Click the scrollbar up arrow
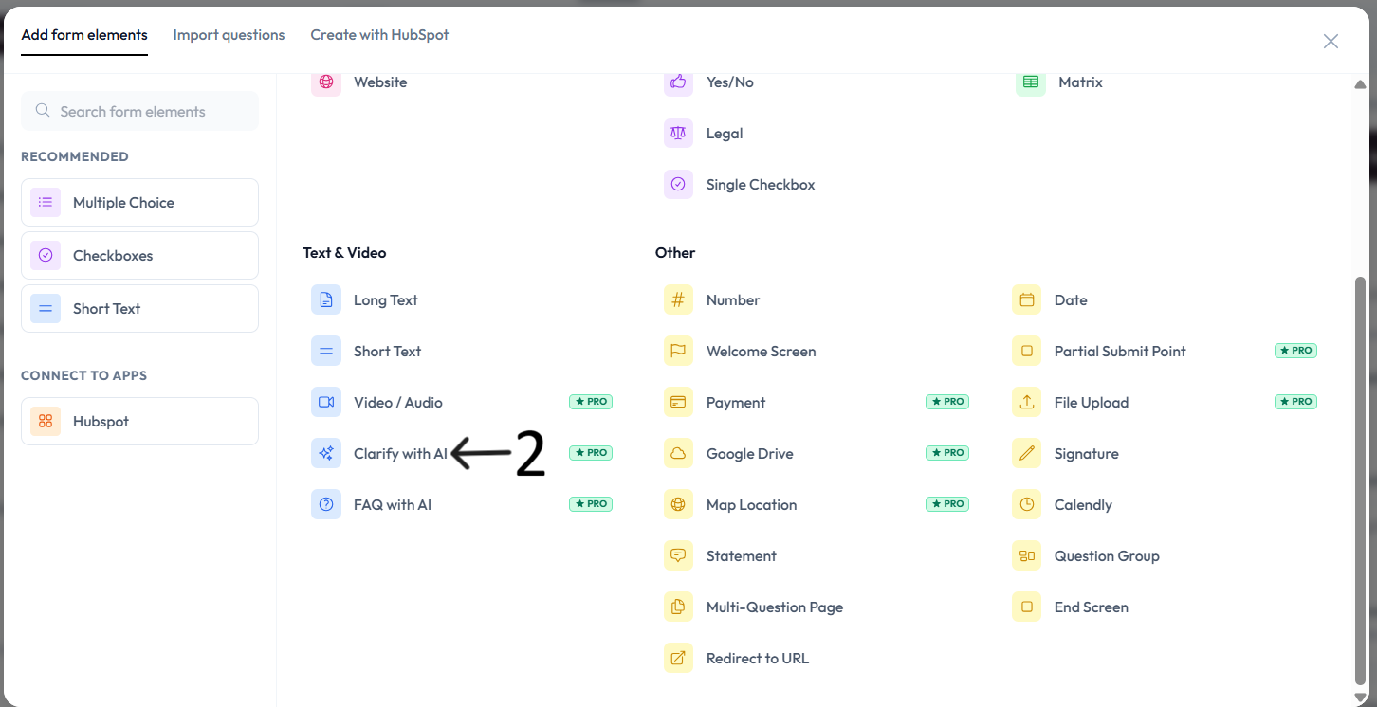This screenshot has width=1377, height=707. pos(1361,83)
